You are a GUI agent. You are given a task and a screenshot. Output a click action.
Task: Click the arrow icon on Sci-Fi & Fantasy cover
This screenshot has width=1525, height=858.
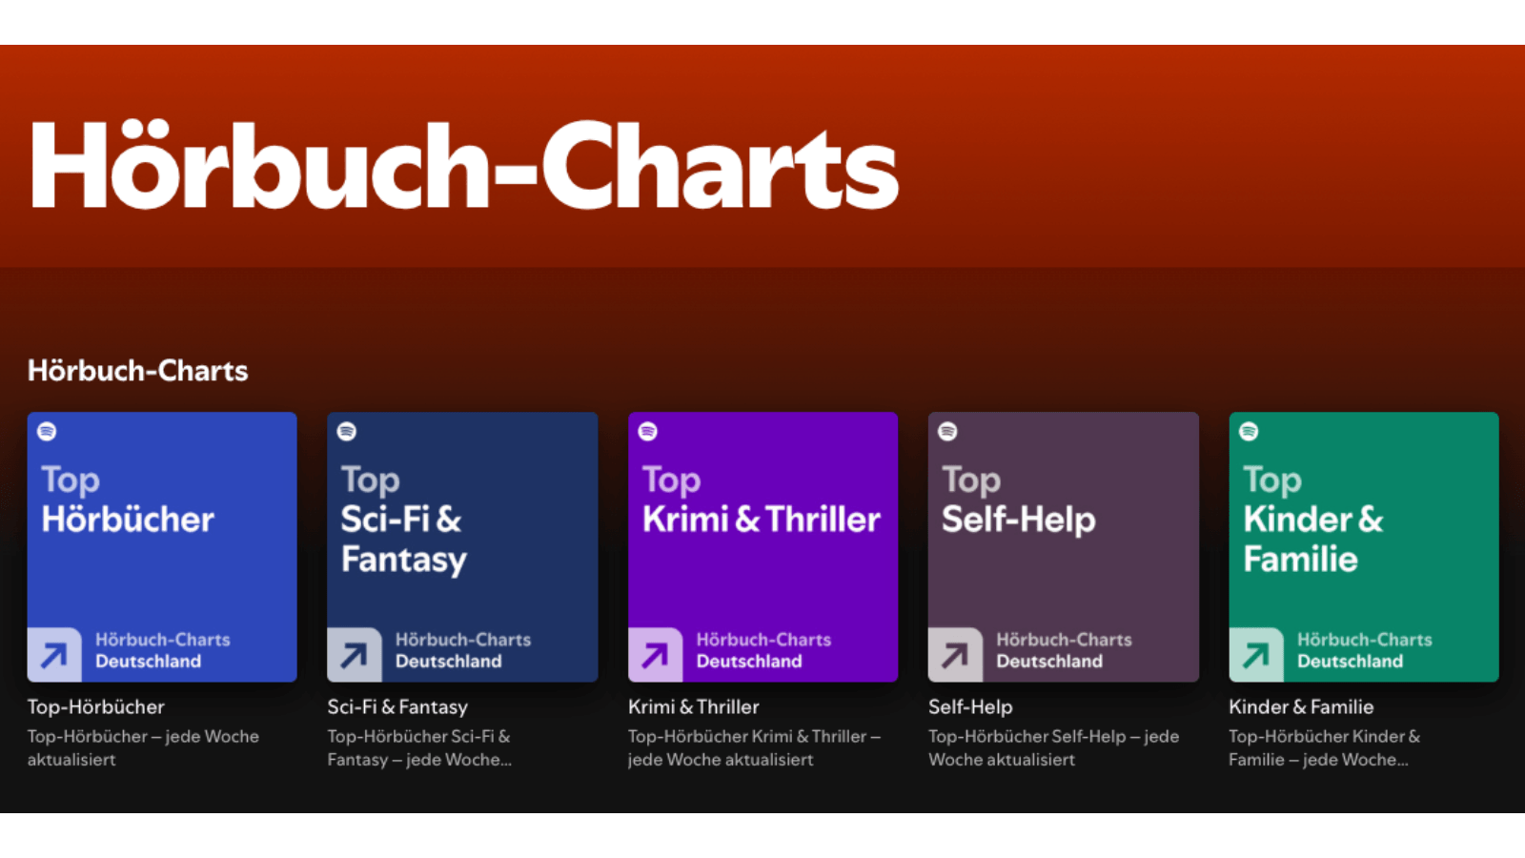(x=355, y=654)
